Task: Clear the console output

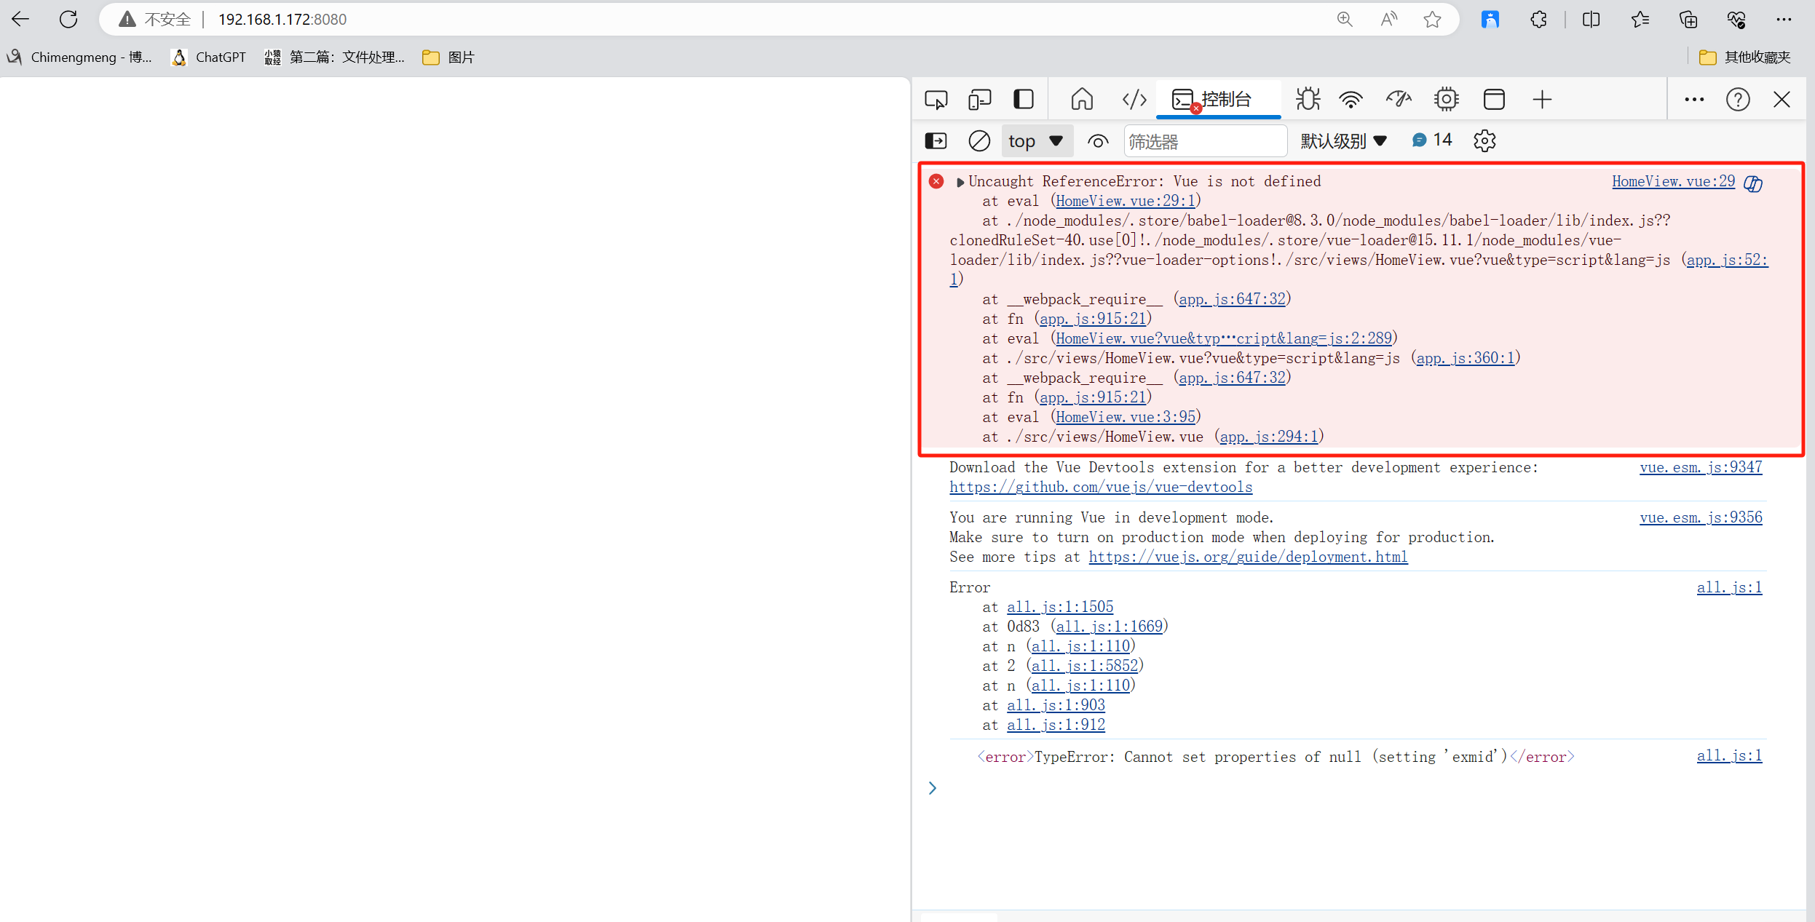Action: click(979, 140)
